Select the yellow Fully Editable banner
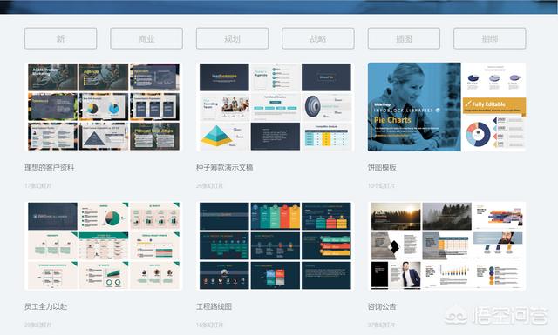Viewport: 558px width, 335px height. [494, 105]
